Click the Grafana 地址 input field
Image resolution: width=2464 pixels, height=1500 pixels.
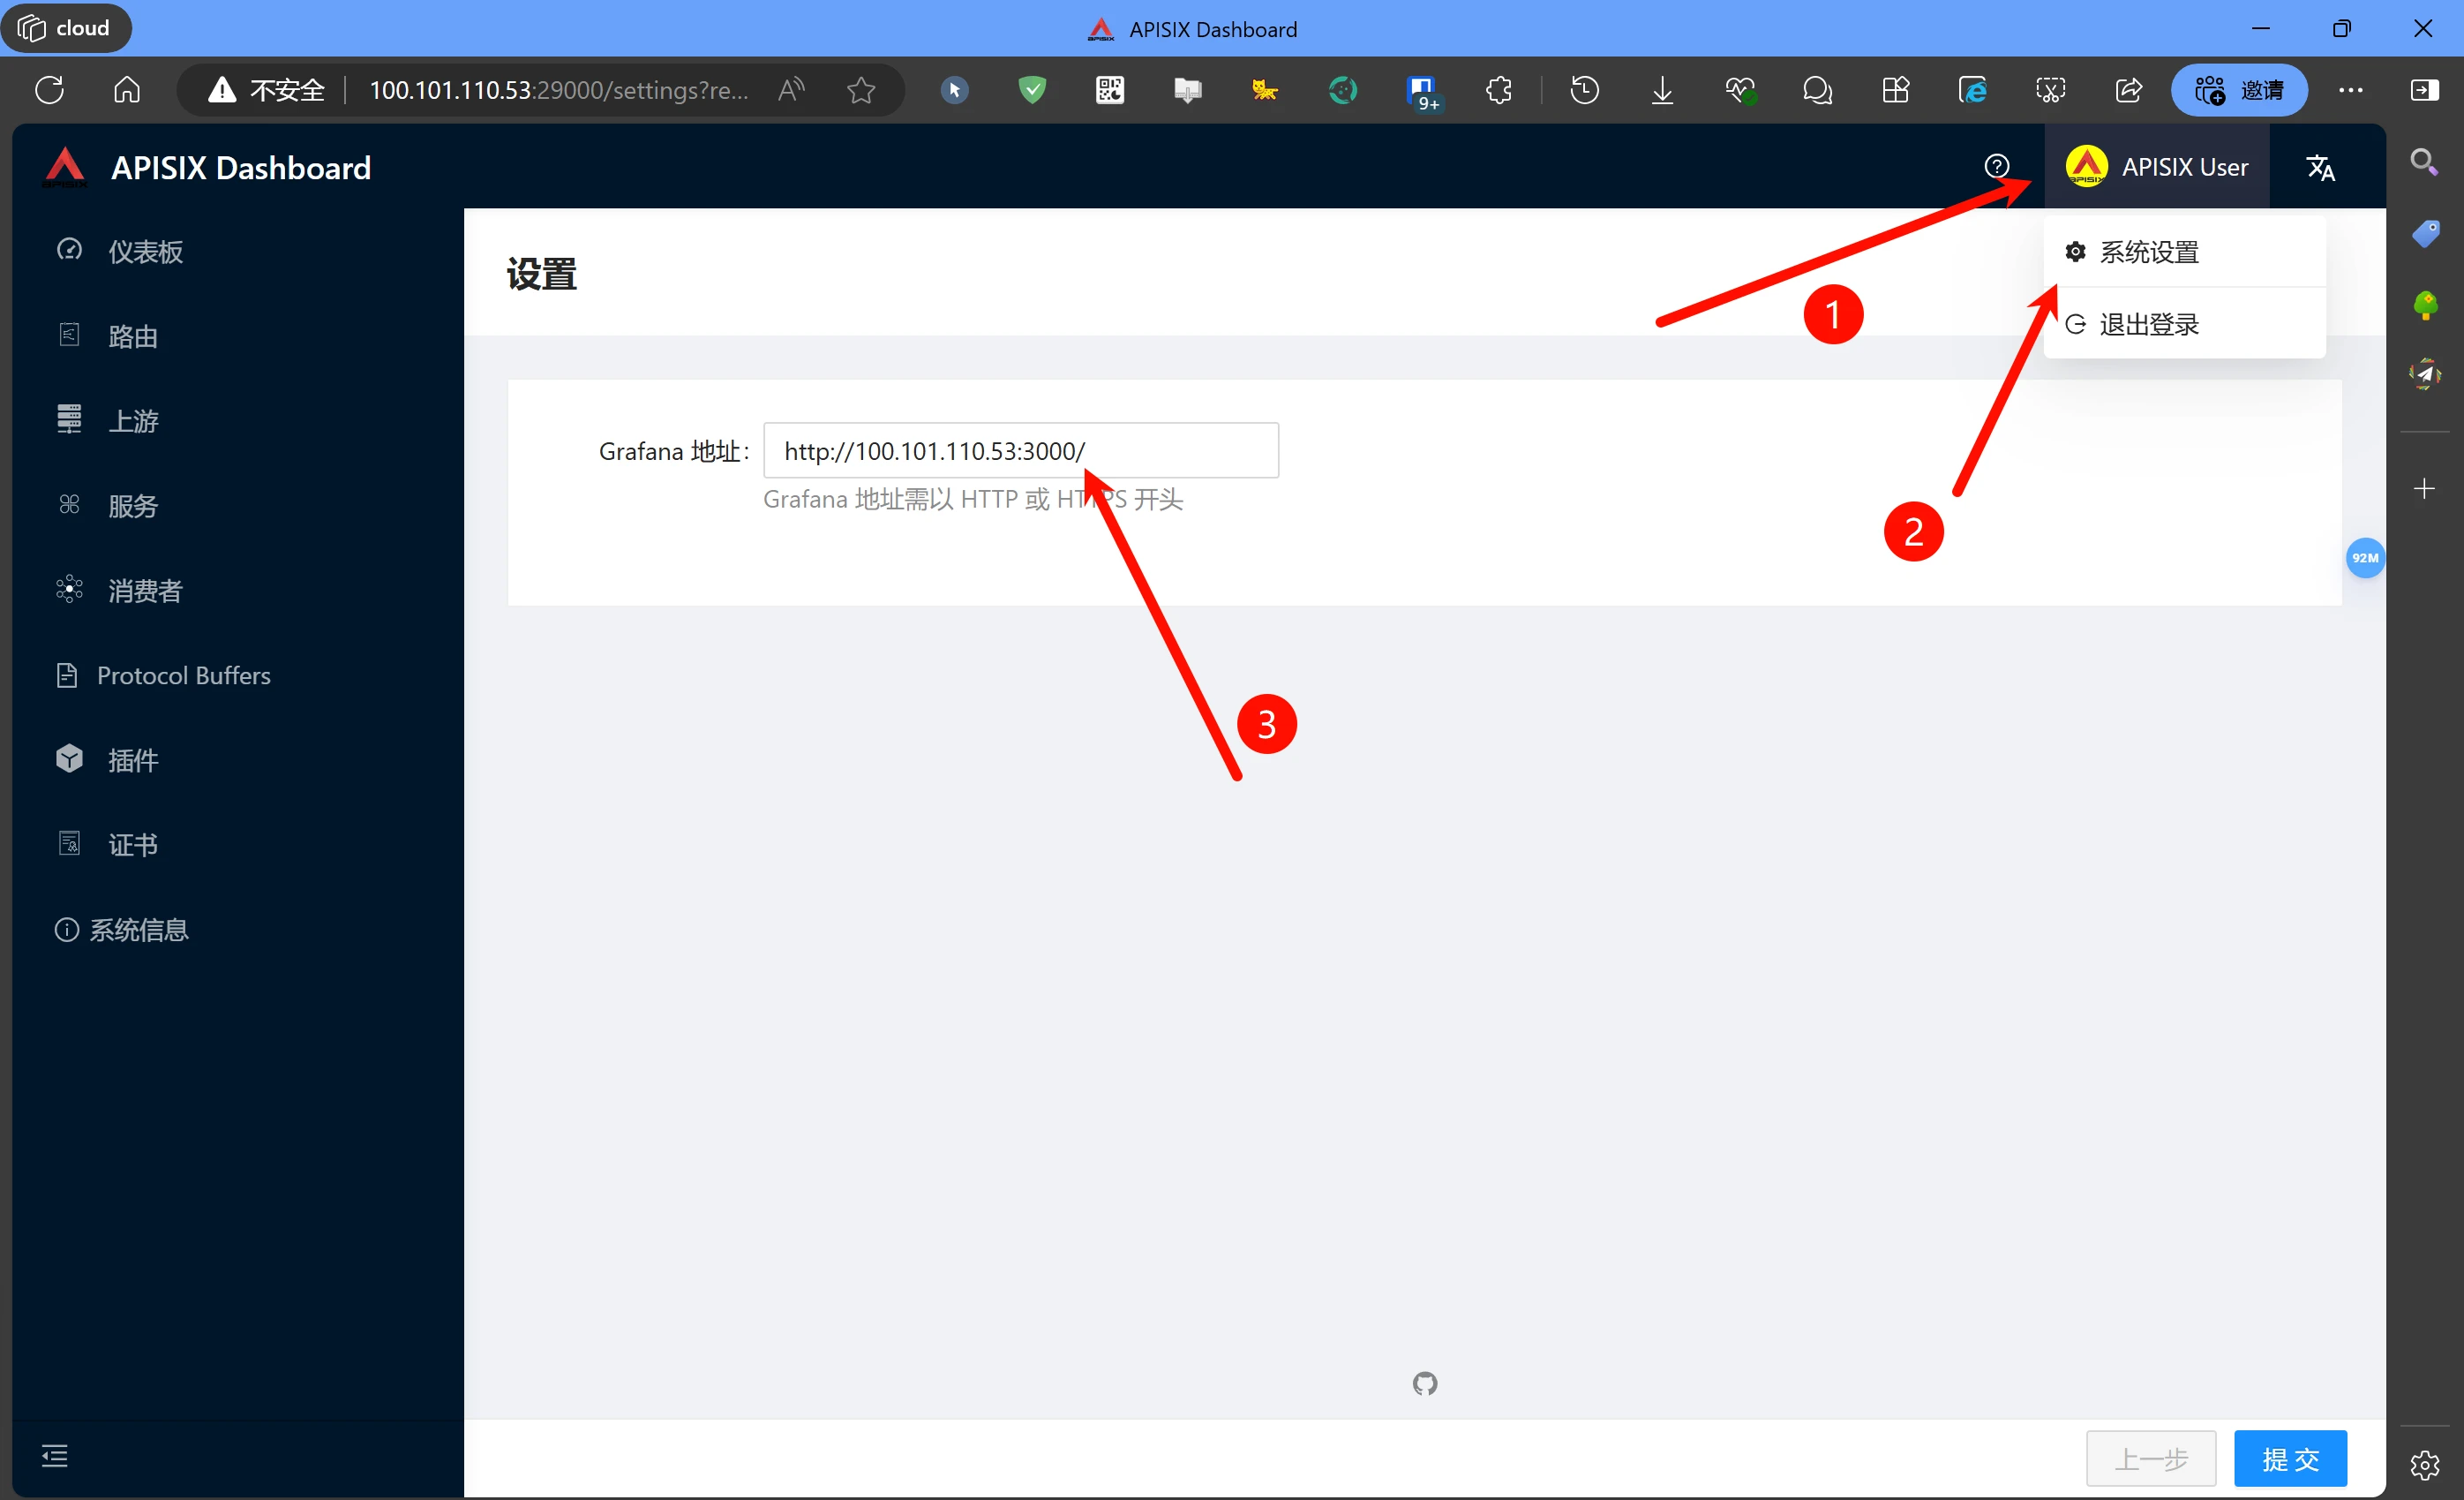[x=1020, y=451]
